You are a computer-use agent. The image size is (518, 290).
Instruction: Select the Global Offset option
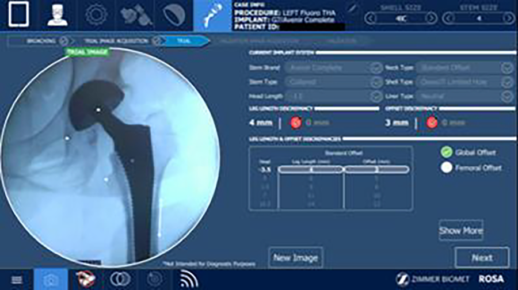[446, 152]
